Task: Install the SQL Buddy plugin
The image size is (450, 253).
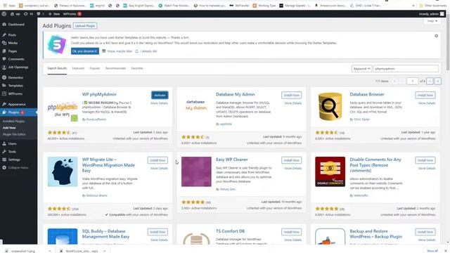Action: (x=157, y=232)
